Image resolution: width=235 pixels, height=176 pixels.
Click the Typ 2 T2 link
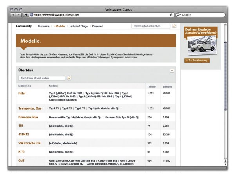(x=67, y=108)
